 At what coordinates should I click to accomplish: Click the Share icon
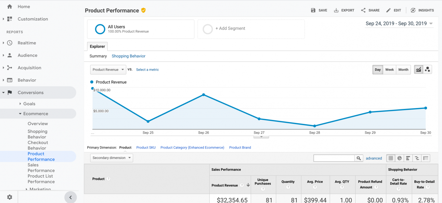[x=363, y=10]
